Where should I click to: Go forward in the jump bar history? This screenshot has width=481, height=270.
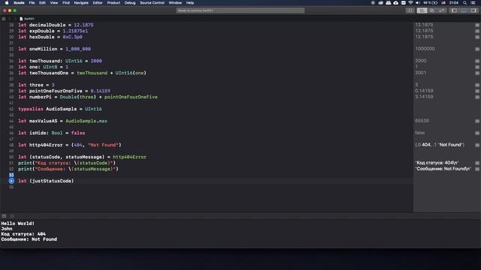14,19
